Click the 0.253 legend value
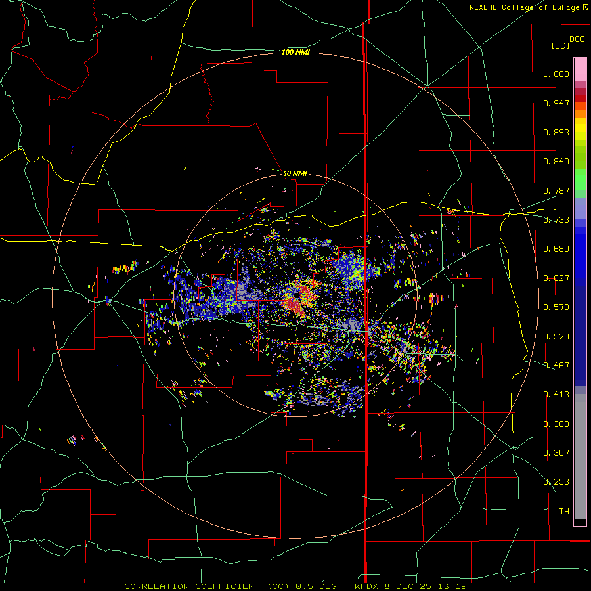The height and width of the screenshot is (591, 591). point(556,482)
